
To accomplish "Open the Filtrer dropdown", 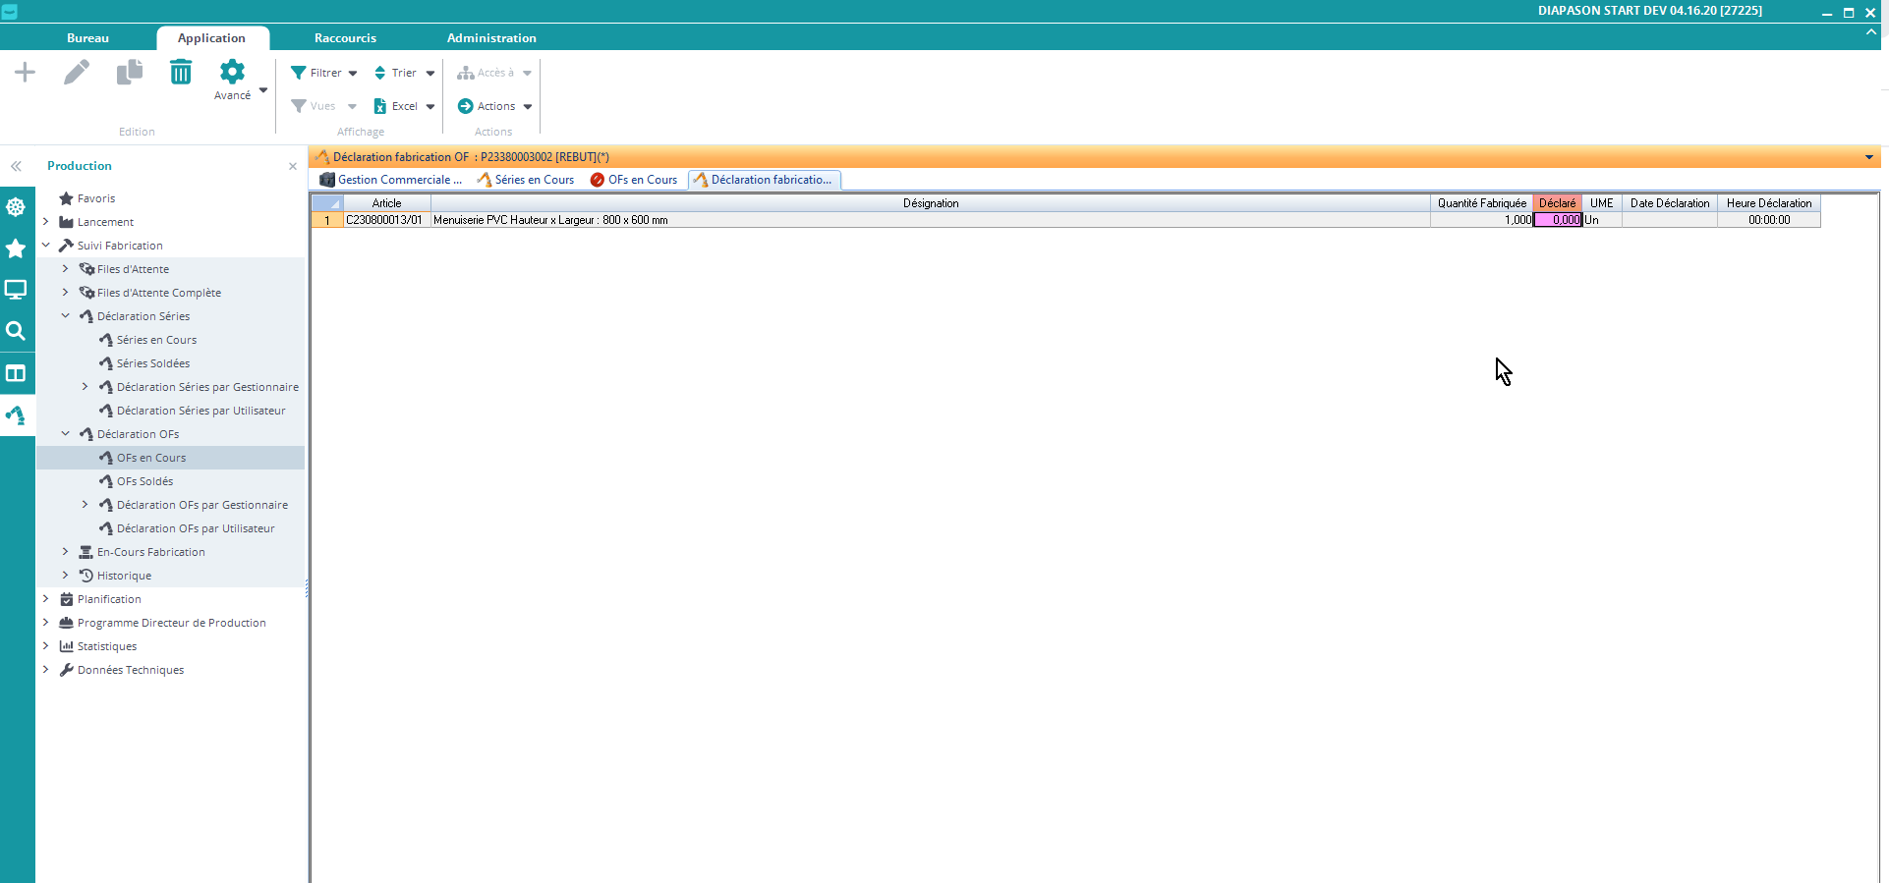I will coord(324,73).
